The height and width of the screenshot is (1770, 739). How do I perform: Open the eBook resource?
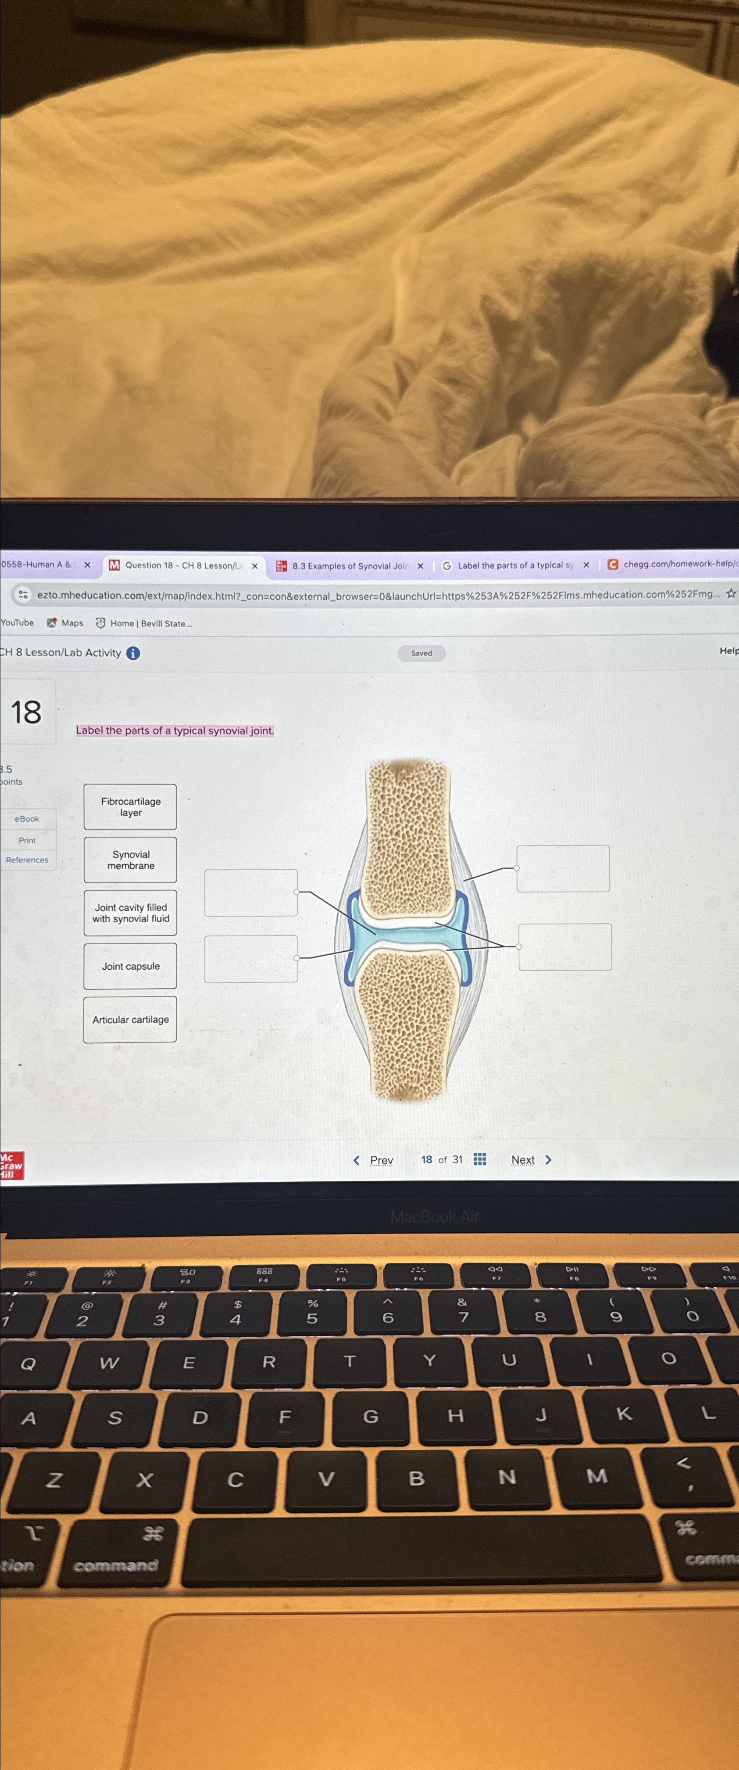click(28, 818)
